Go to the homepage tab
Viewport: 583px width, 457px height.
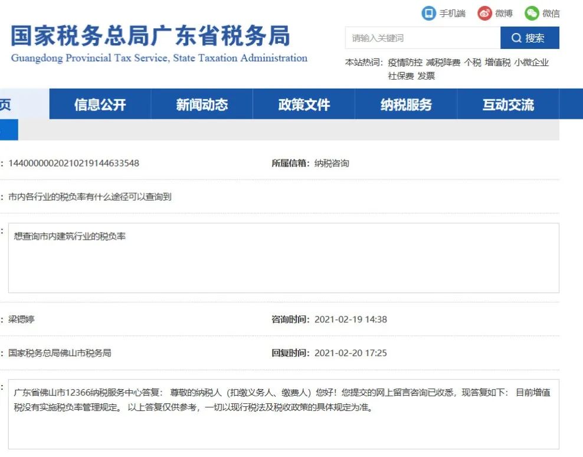[25, 104]
